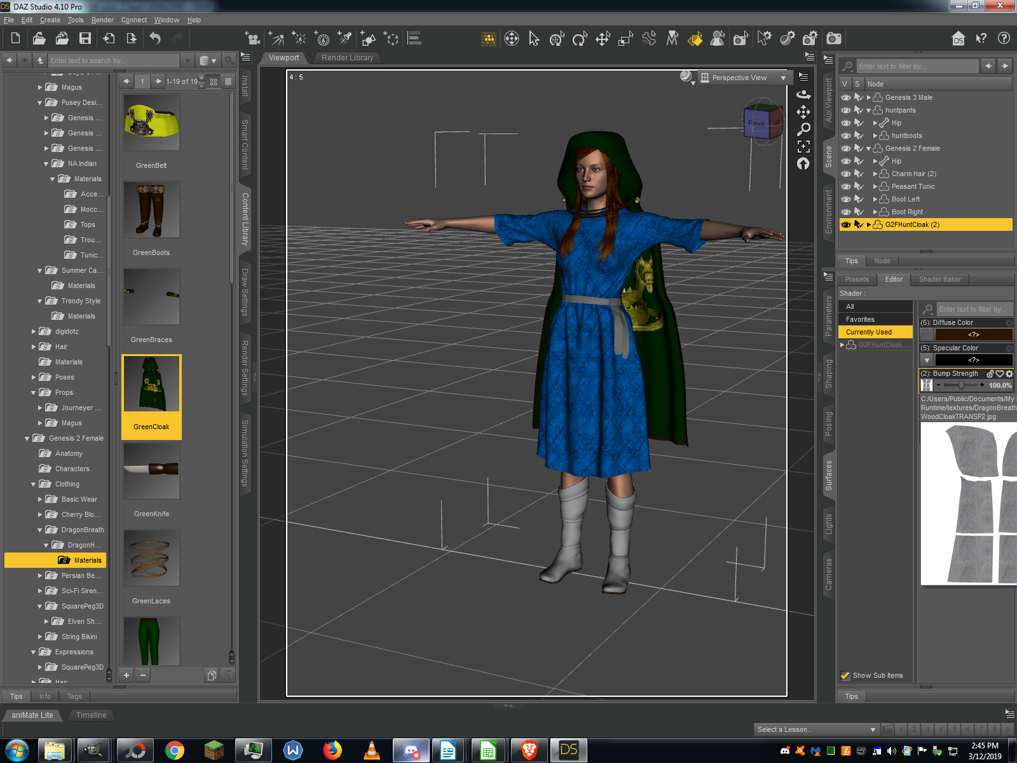Viewport: 1017px width, 763px height.
Task: Click the Render camera icon
Action: [834, 39]
